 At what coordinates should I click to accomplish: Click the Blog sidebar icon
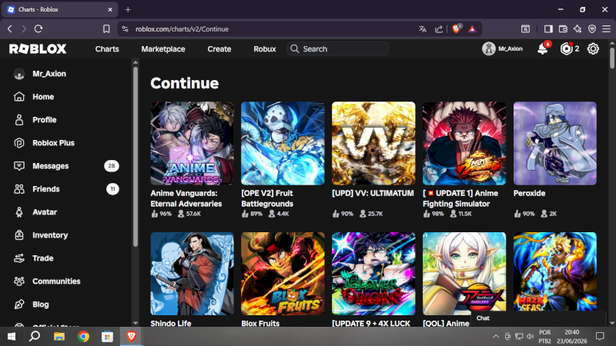pyautogui.click(x=18, y=304)
